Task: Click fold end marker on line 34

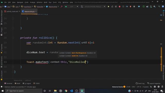Action: point(13,67)
